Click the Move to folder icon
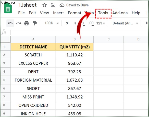 tap(53, 5)
